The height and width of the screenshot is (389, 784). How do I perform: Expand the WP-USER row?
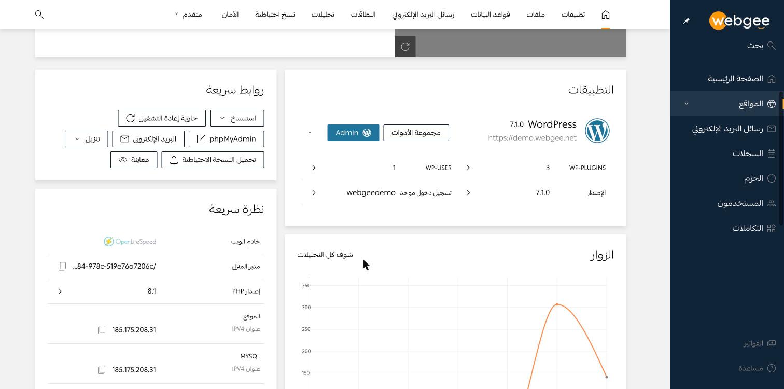tap(314, 168)
